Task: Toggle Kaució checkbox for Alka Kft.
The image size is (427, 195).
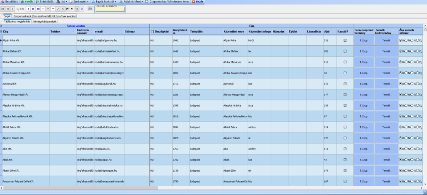Action: click(345, 149)
